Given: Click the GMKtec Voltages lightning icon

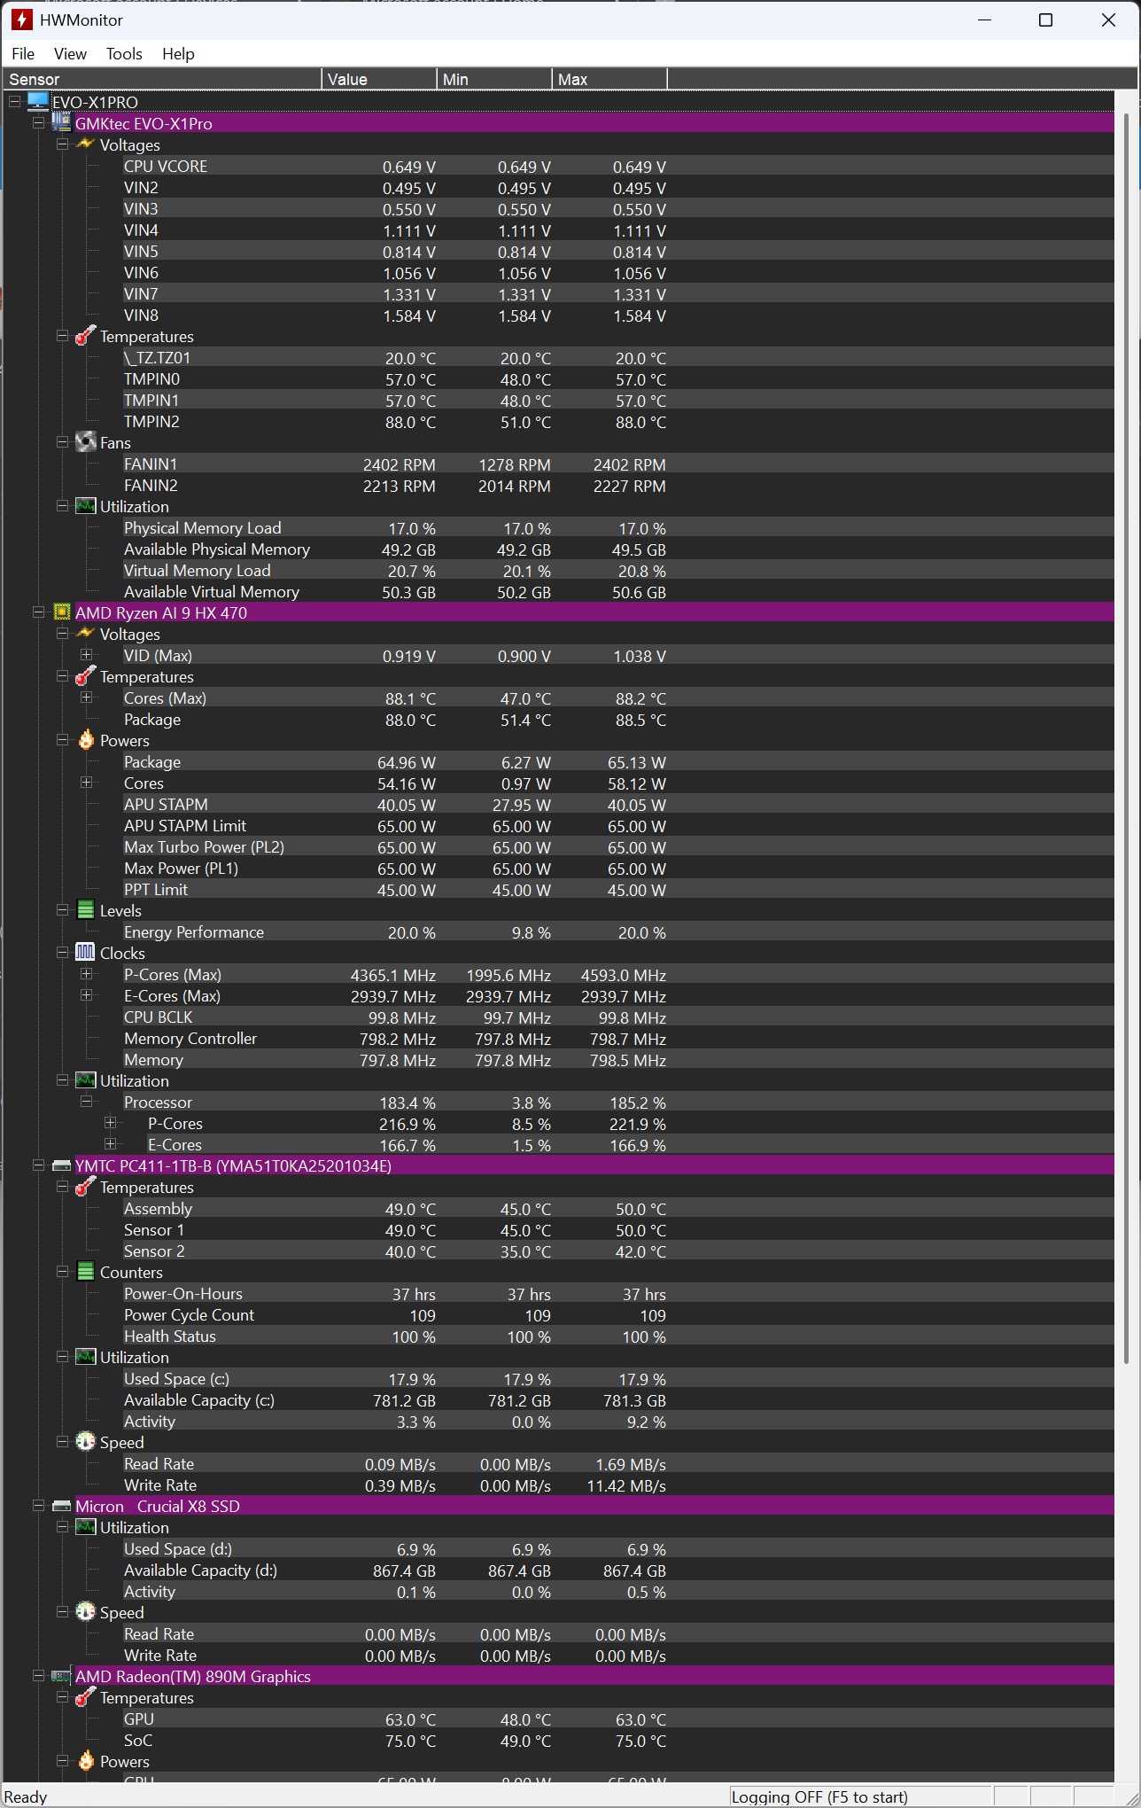Looking at the screenshot, I should (85, 144).
